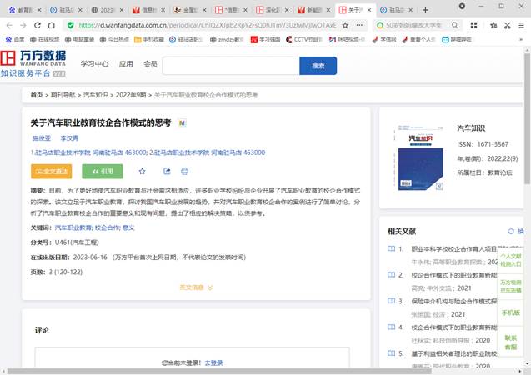Click the book icon of related item 2

click(x=391, y=275)
